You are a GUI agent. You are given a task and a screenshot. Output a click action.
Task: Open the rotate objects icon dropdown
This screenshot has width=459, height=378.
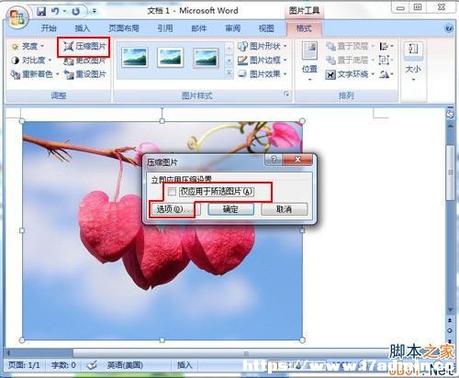coord(386,74)
